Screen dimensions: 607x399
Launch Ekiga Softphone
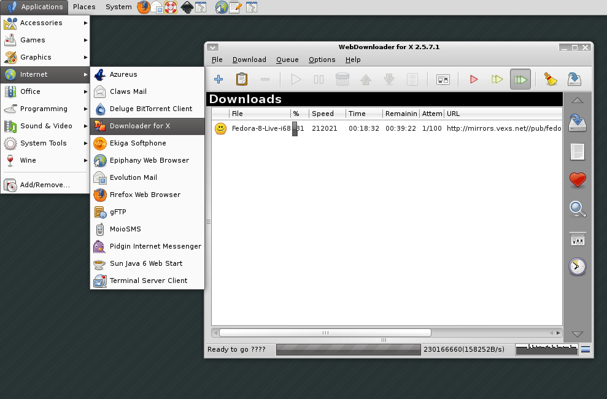pos(147,143)
